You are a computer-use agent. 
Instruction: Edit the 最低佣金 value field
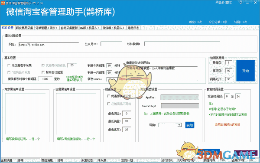coord(127,114)
